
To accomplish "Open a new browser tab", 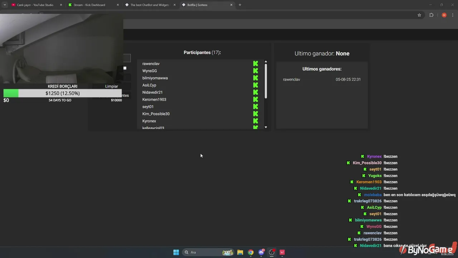I will (240, 5).
